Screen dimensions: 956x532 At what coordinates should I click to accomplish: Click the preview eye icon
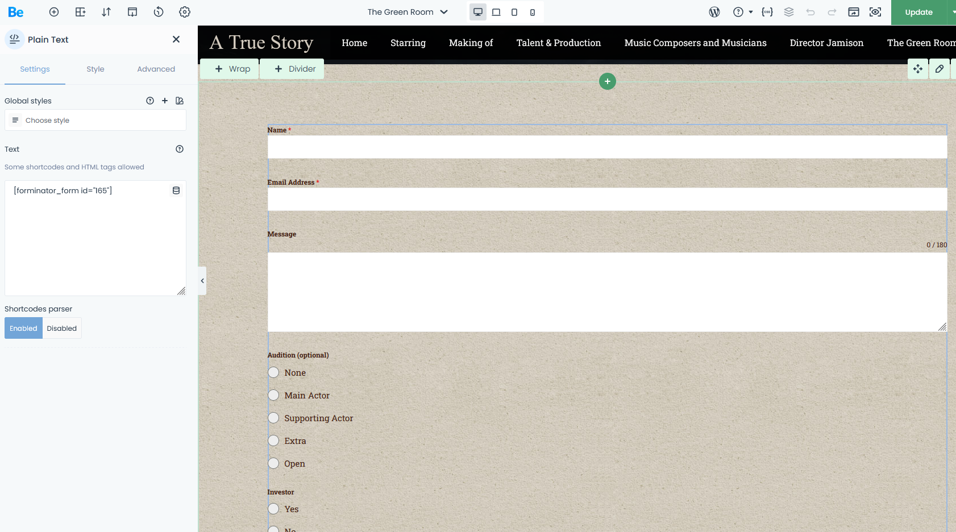point(875,12)
